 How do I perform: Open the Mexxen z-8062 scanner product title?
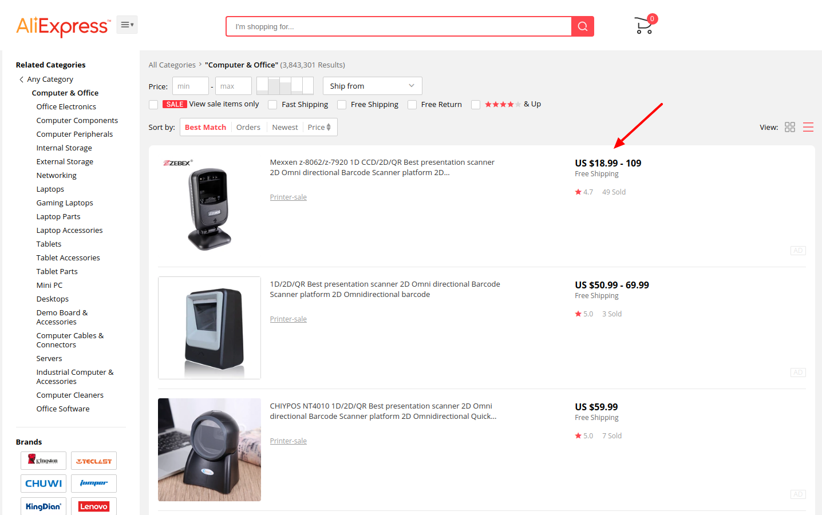pos(382,168)
